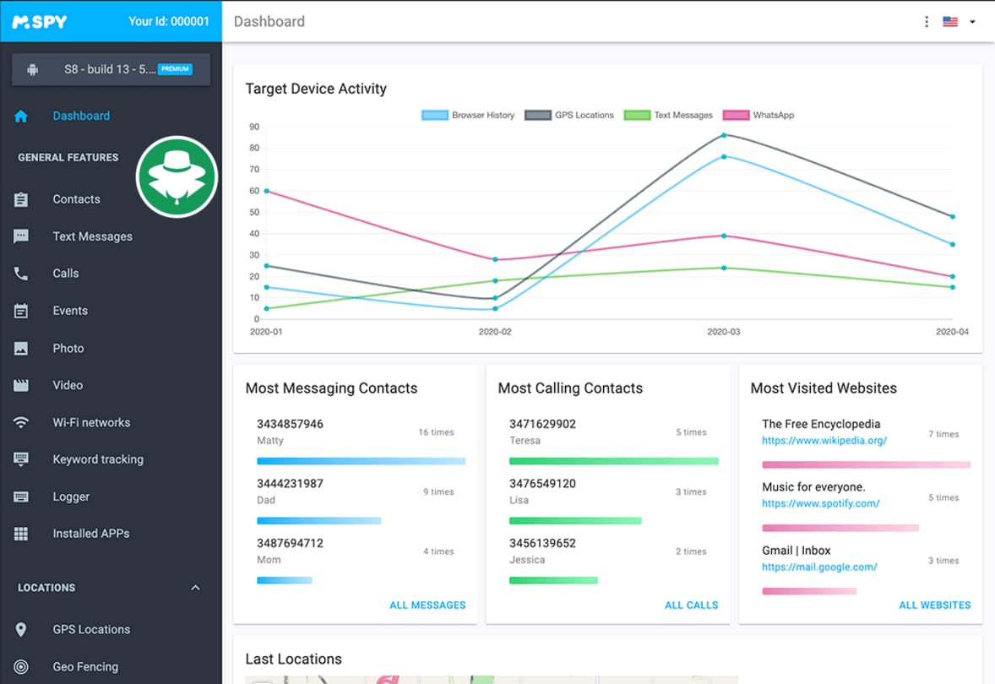This screenshot has height=684, width=995.
Task: Click the Geo Fencing target icon
Action: (21, 666)
